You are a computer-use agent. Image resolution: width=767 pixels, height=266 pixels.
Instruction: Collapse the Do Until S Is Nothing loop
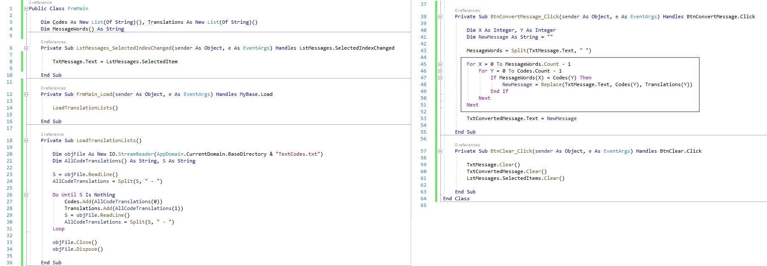coord(26,195)
